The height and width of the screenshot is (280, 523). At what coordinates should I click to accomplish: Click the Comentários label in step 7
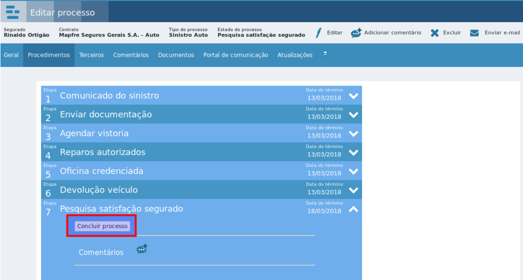point(101,253)
